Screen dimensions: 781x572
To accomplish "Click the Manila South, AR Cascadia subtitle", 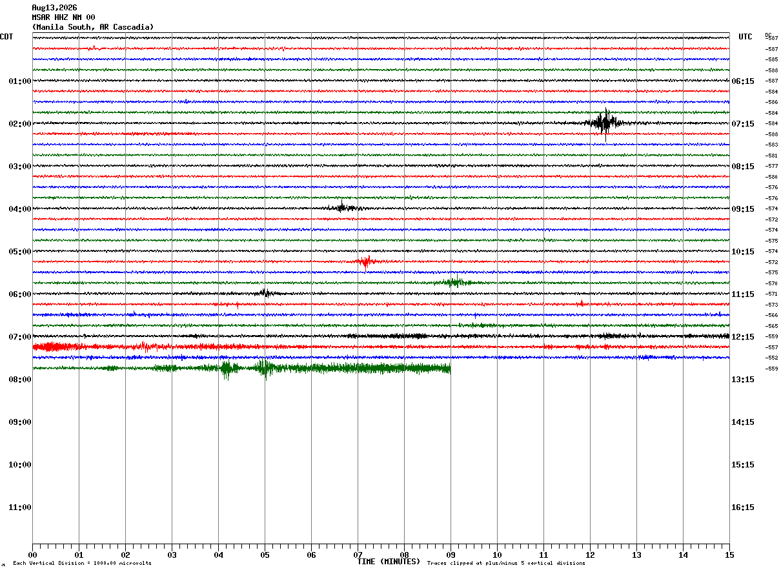I will click(x=93, y=27).
